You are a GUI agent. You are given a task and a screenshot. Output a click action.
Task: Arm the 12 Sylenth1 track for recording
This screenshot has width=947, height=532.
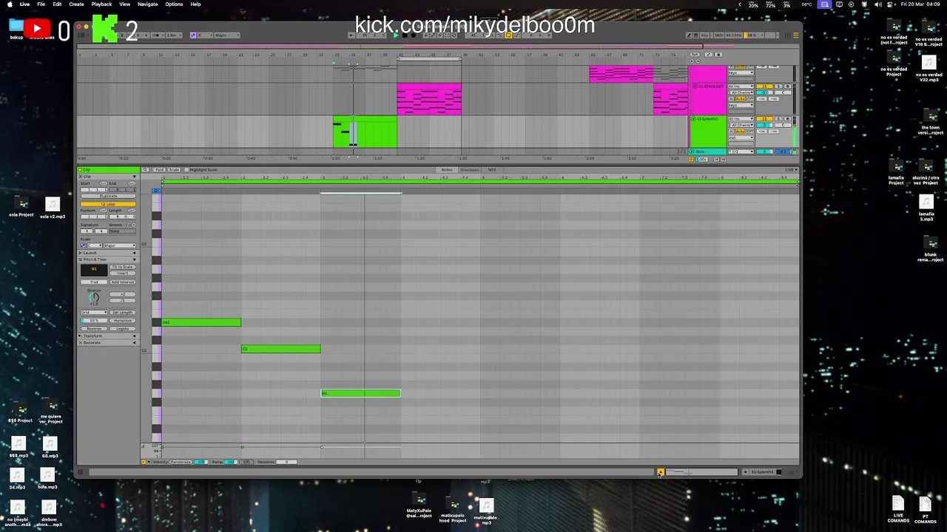pyautogui.click(x=787, y=119)
